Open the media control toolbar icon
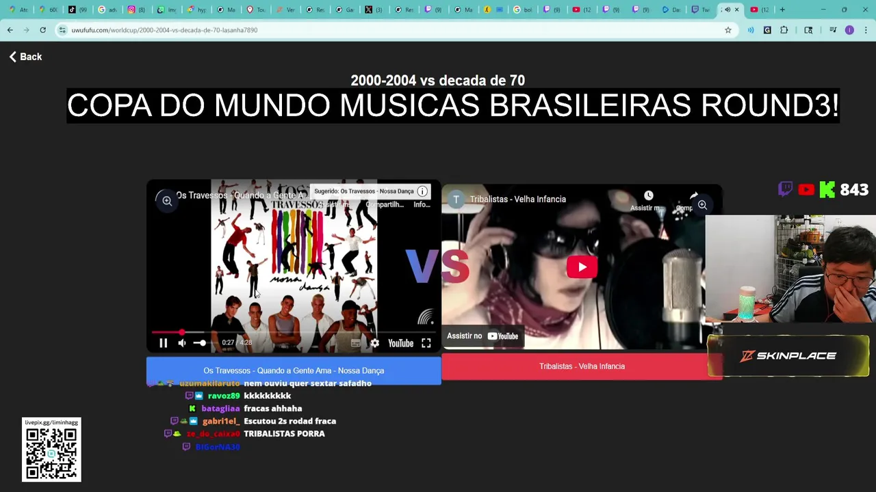This screenshot has height=492, width=876. pos(833,30)
